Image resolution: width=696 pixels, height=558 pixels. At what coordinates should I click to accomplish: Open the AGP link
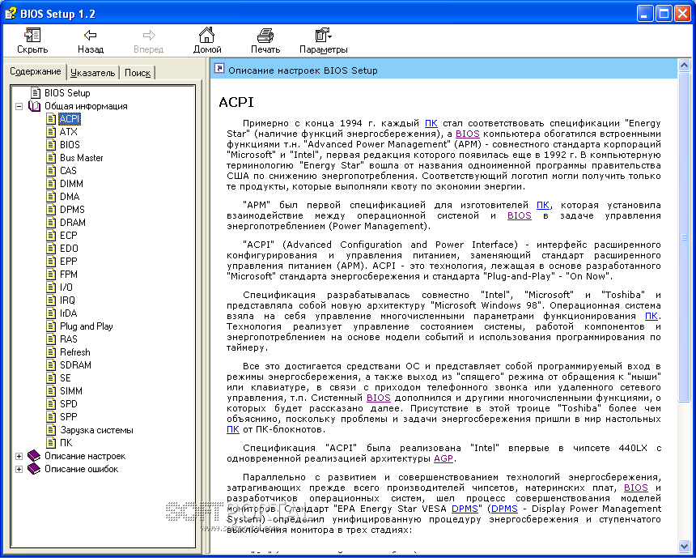(443, 458)
